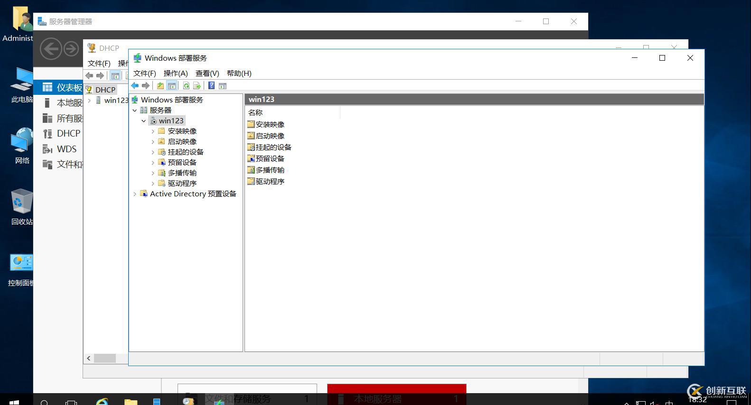The image size is (751, 405).
Task: Click the blue Back arrow in WDS toolbar
Action: 135,86
